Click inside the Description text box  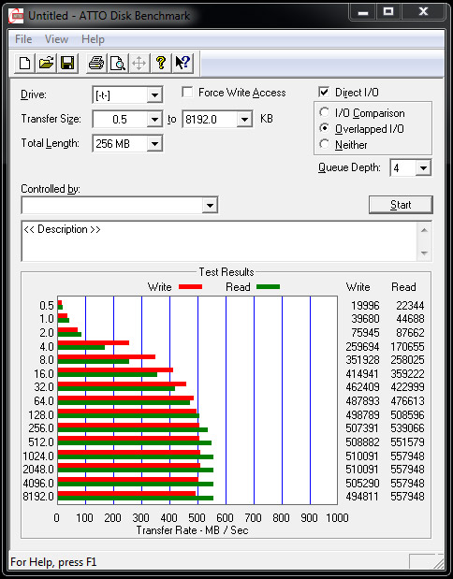pos(221,241)
